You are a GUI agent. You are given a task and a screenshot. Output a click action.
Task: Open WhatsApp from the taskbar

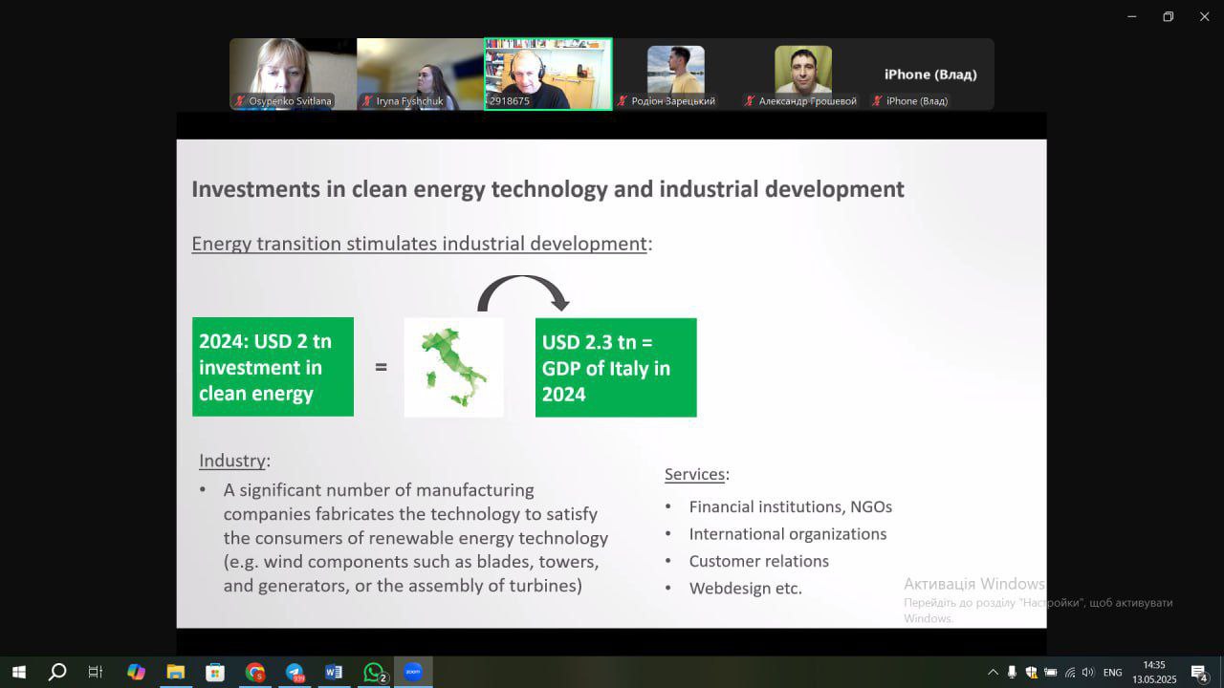[x=374, y=672]
